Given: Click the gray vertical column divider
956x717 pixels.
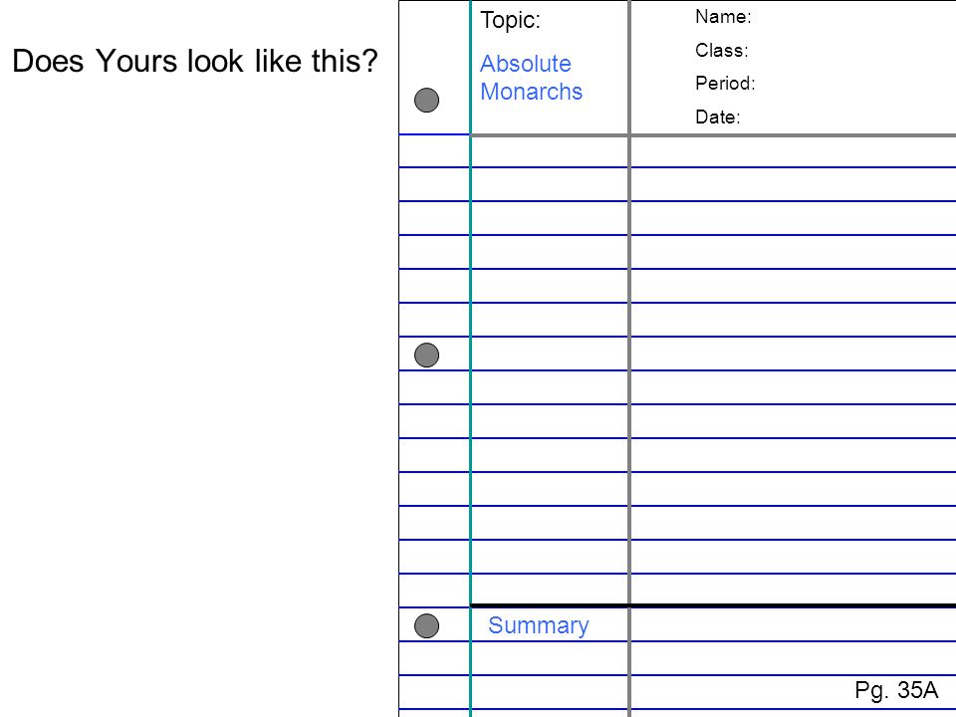Looking at the screenshot, I should tap(629, 358).
